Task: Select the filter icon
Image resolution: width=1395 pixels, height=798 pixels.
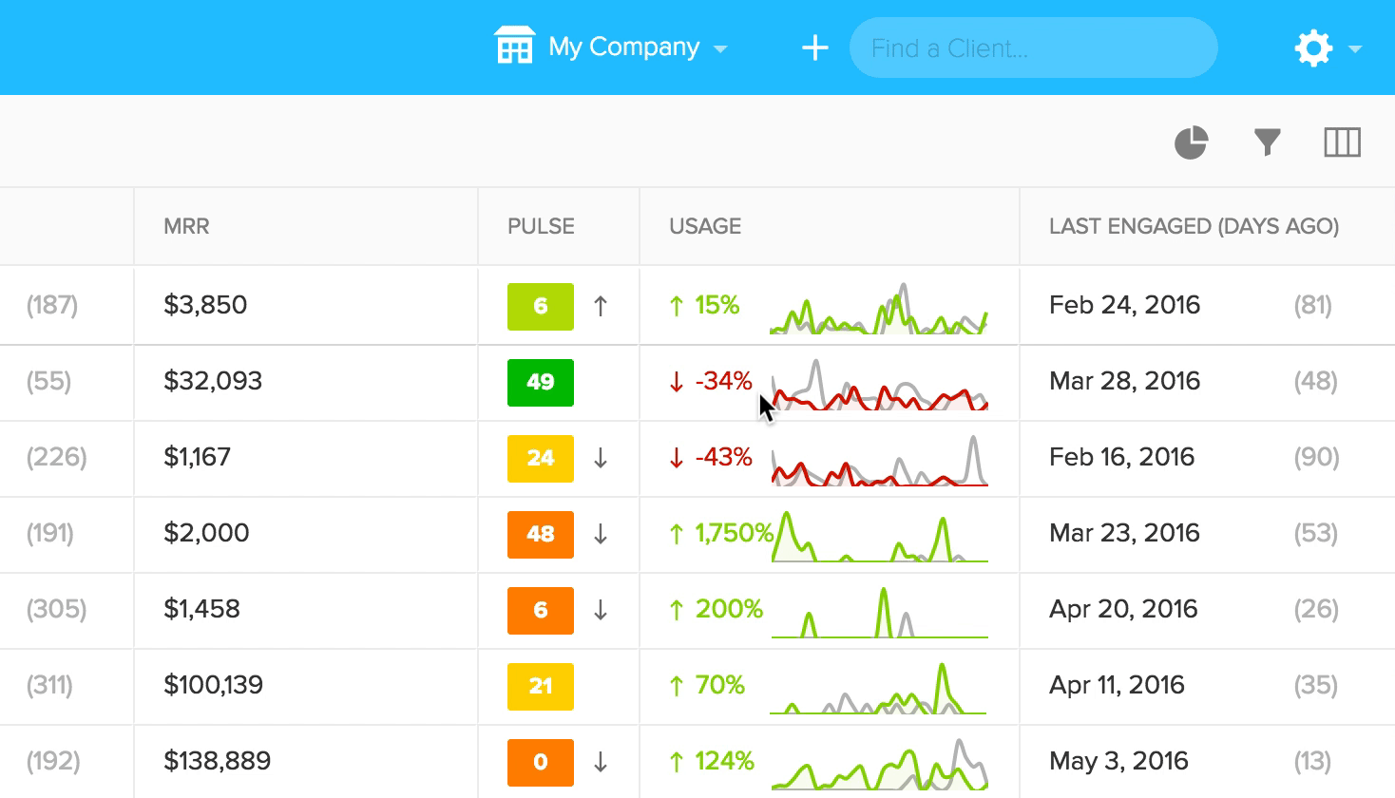Action: coord(1267,142)
